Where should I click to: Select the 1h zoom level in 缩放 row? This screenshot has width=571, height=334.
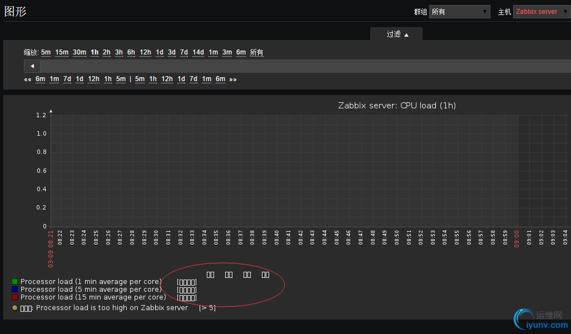[95, 52]
